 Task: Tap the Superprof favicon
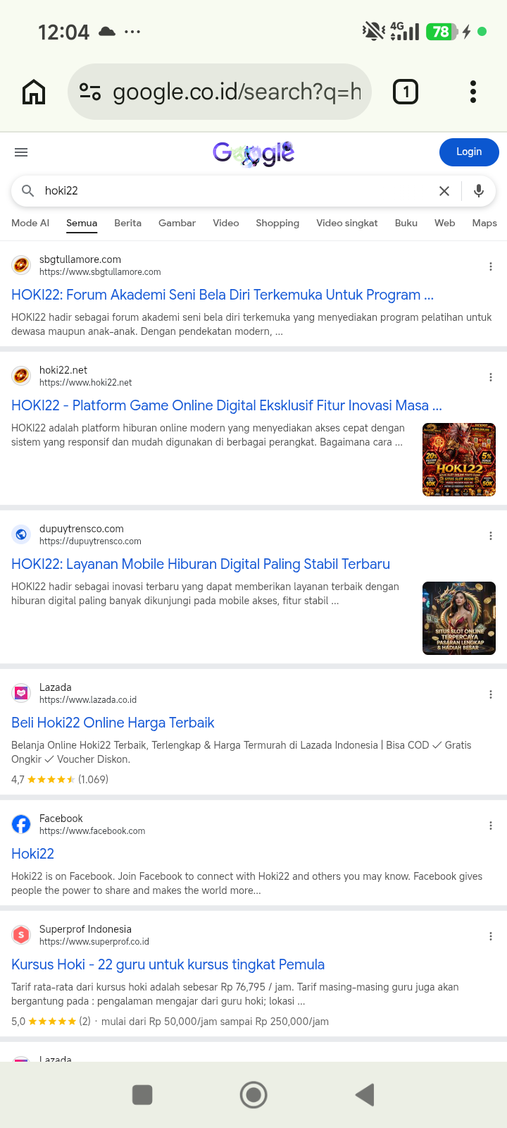[21, 935]
